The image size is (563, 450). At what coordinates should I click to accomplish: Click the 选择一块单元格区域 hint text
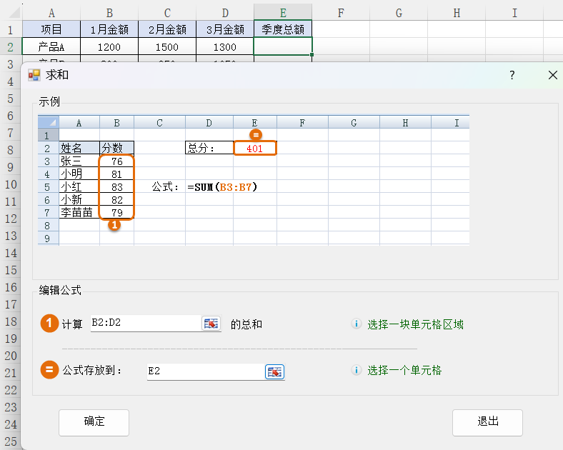(x=415, y=324)
